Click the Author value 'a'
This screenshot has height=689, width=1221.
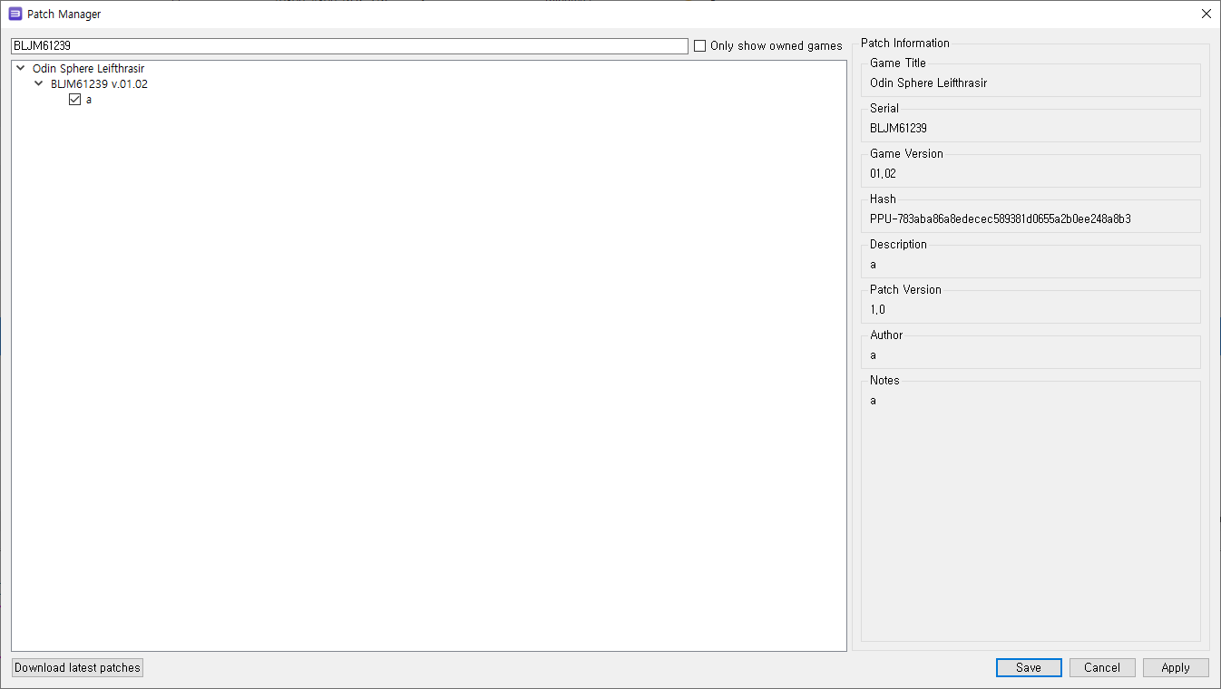873,354
